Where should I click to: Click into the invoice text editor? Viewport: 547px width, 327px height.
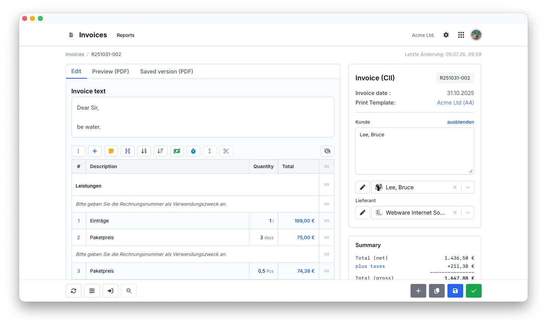203,117
